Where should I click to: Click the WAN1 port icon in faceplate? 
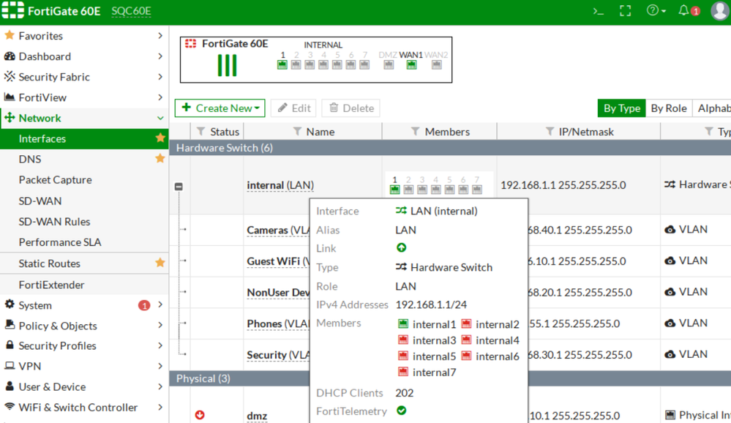coord(411,65)
